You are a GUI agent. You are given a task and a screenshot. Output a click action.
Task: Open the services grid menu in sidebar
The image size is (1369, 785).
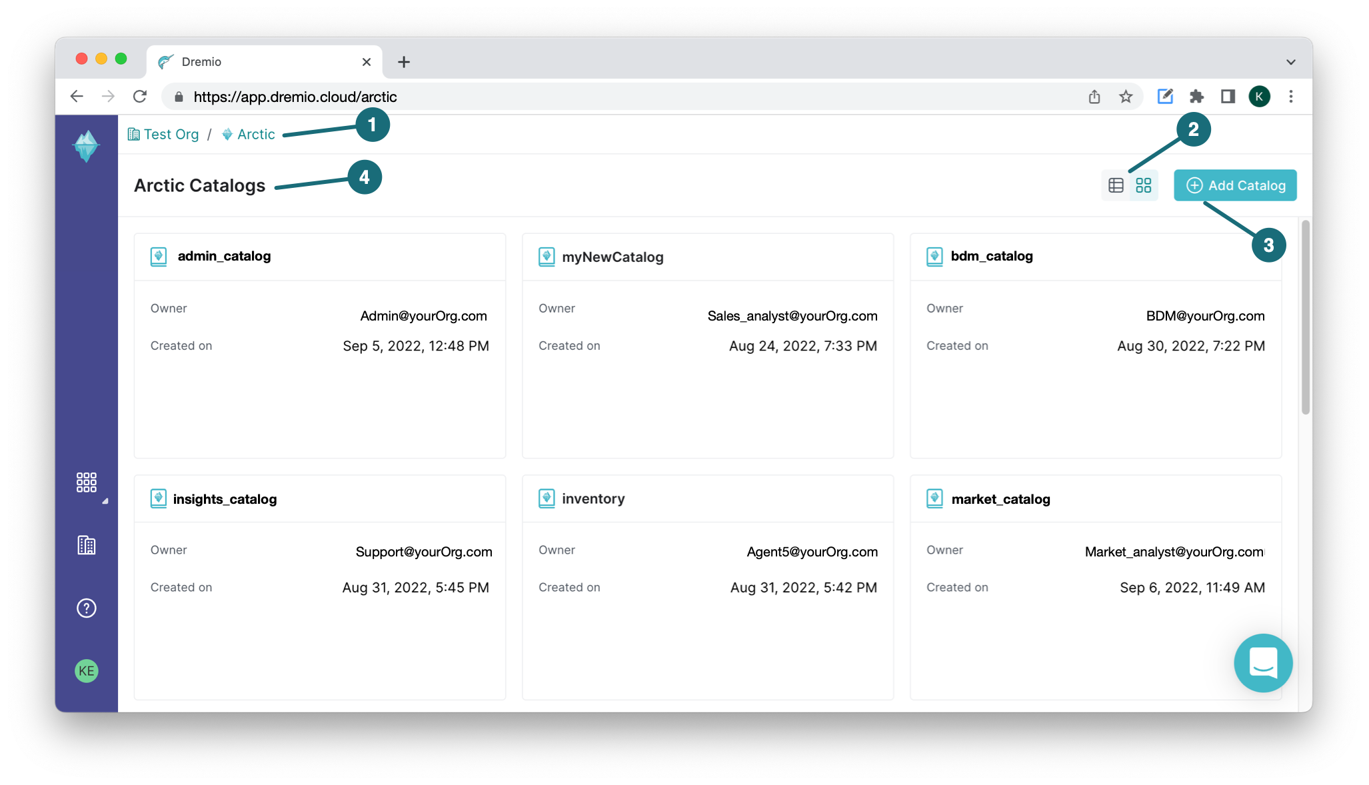(x=86, y=482)
